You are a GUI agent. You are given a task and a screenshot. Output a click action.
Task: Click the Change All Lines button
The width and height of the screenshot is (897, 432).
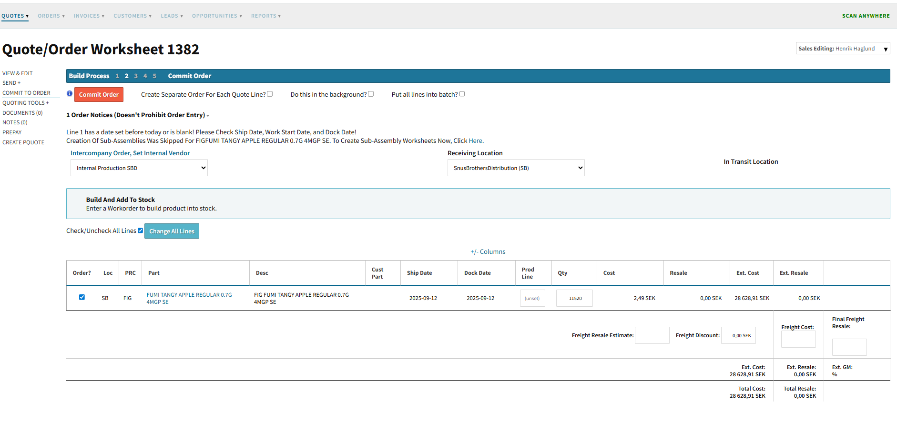pyautogui.click(x=172, y=231)
